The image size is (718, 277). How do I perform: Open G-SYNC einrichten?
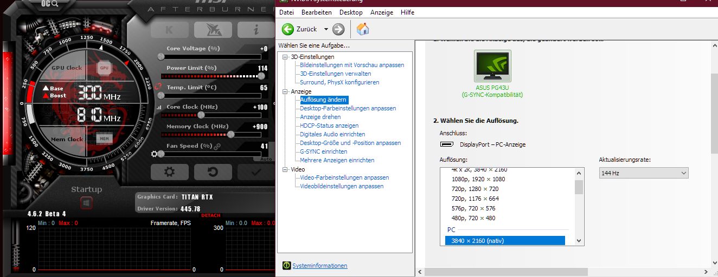point(324,151)
